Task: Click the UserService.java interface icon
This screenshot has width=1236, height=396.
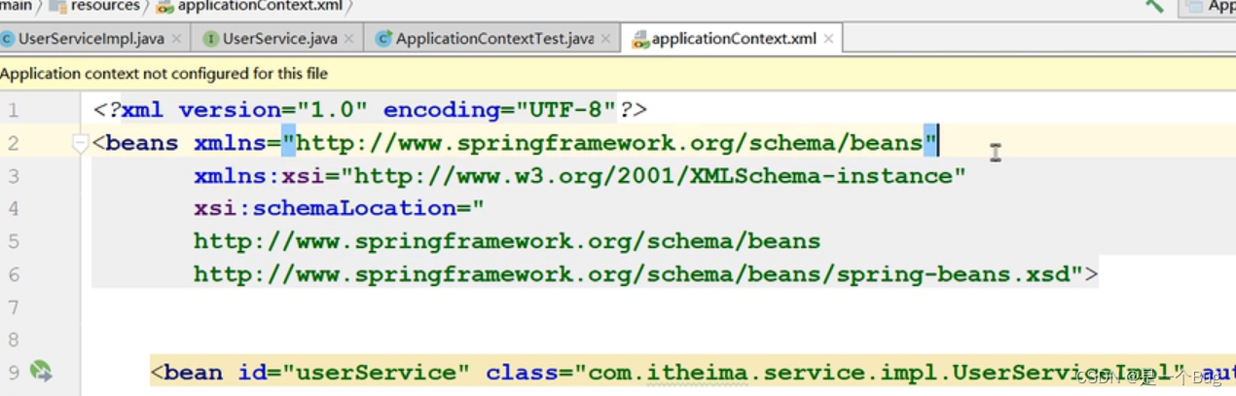Action: (210, 39)
